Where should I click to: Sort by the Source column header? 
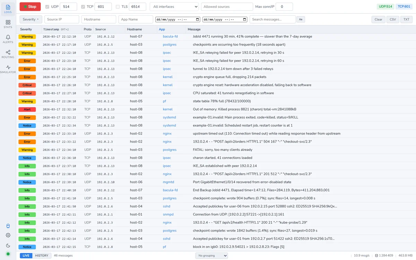[101, 29]
